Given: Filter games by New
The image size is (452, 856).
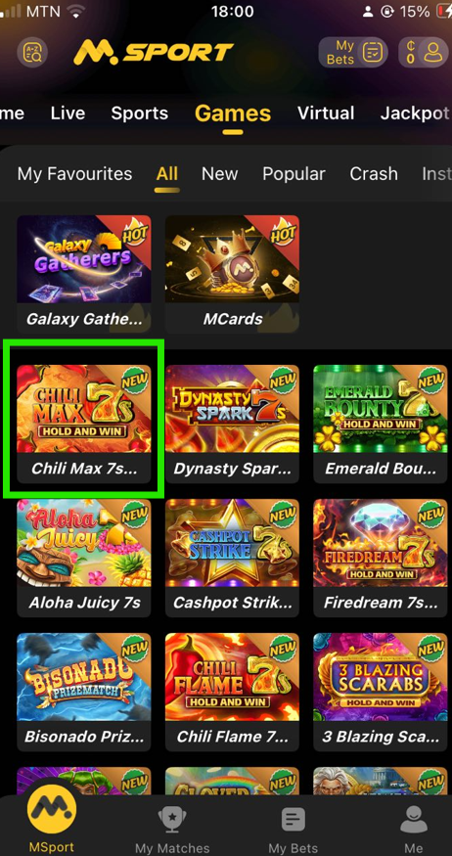Looking at the screenshot, I should [219, 173].
